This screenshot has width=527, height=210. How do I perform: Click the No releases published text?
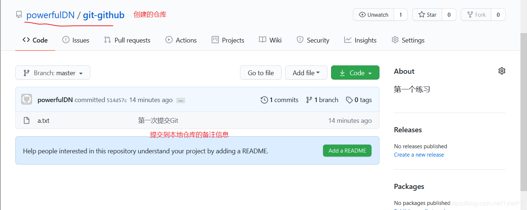[x=421, y=146]
